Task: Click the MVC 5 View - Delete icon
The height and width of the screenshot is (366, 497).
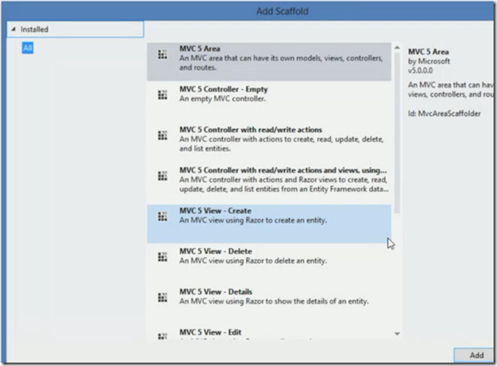Action: pyautogui.click(x=163, y=256)
